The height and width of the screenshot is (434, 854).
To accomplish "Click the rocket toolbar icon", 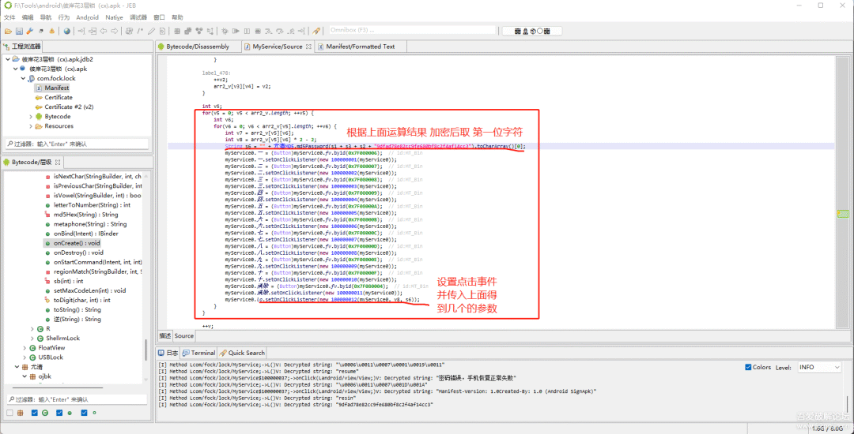I will [x=316, y=31].
